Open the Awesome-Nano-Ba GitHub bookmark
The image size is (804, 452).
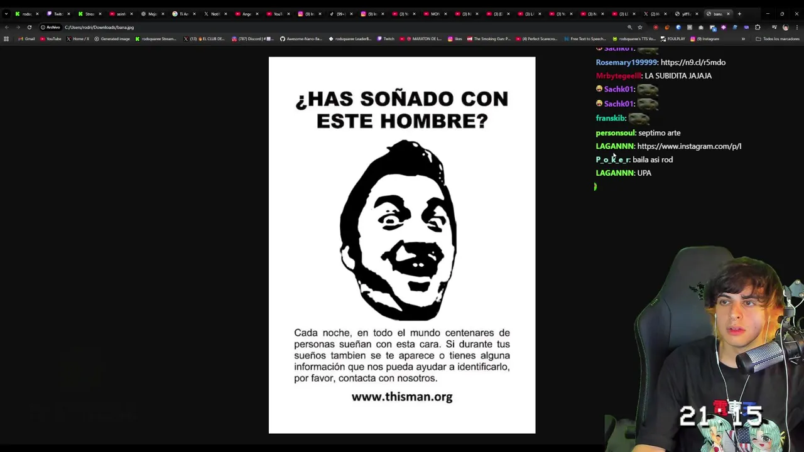click(301, 39)
